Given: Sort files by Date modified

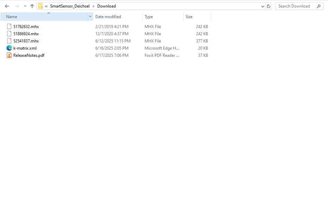Looking at the screenshot, I should pyautogui.click(x=108, y=16).
